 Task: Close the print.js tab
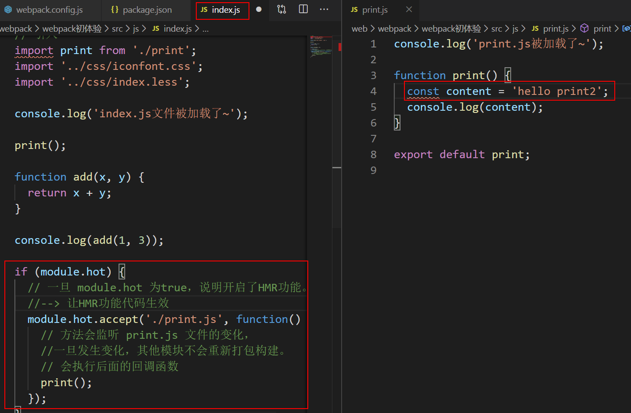409,9
